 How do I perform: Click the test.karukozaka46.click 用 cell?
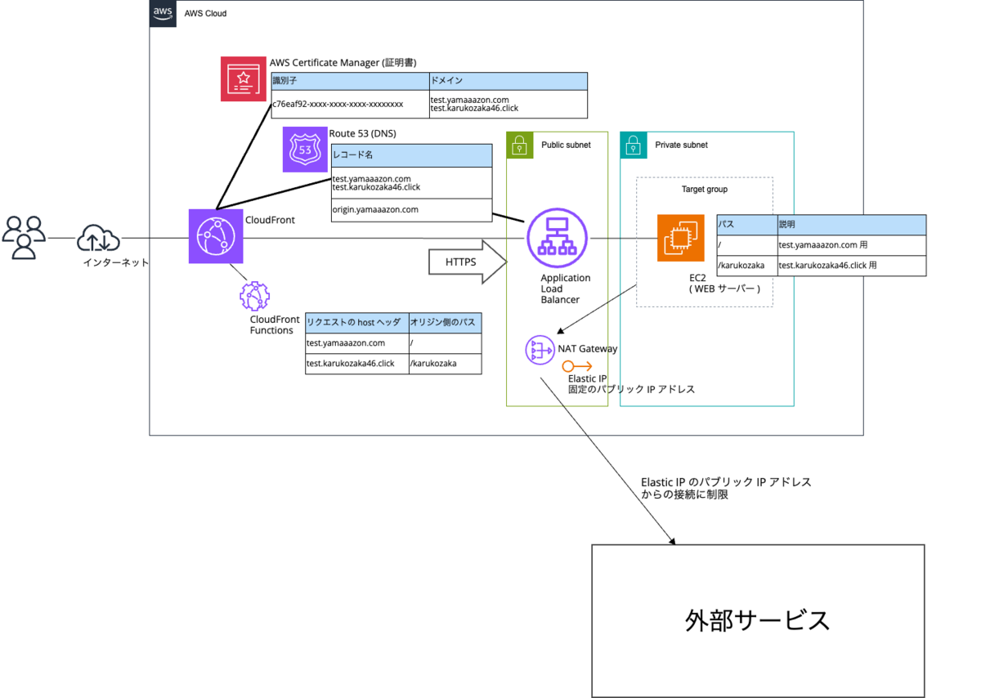(851, 266)
